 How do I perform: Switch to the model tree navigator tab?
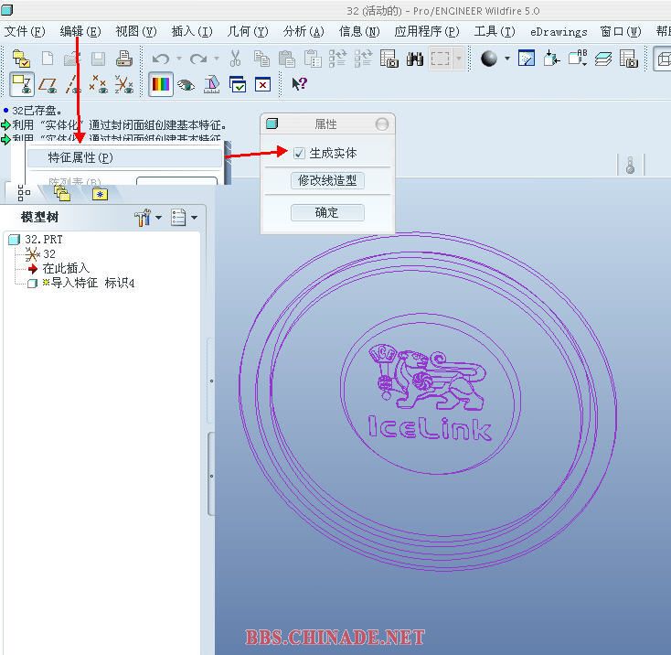coord(24,194)
